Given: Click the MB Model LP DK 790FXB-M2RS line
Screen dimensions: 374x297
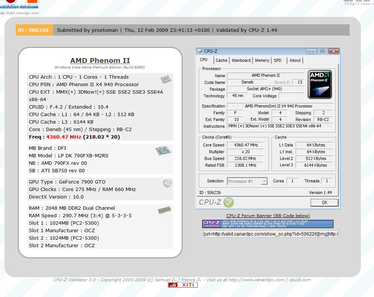Looking at the screenshot, I should coord(68,155).
